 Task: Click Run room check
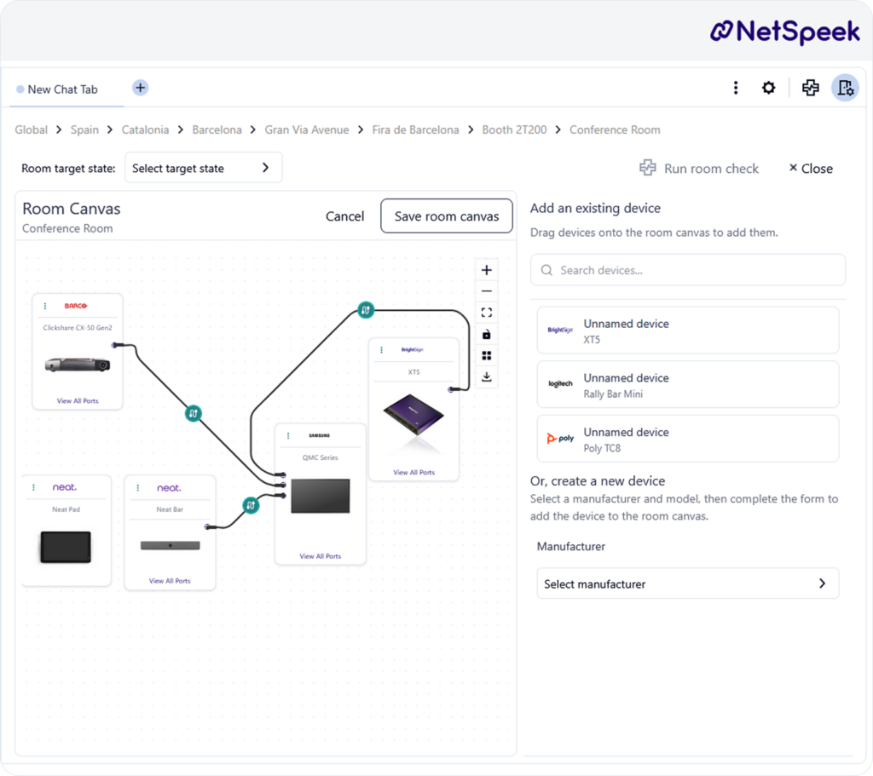(699, 169)
